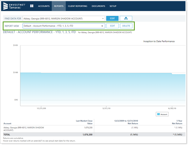Open the Accounts menu
189x146 pixels.
tap(44, 6)
